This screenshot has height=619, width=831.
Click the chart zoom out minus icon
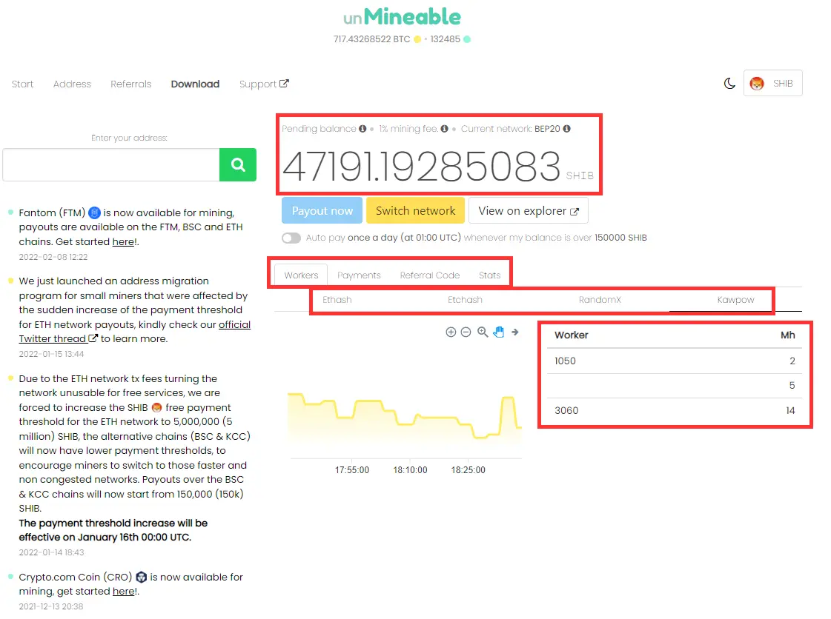point(466,332)
